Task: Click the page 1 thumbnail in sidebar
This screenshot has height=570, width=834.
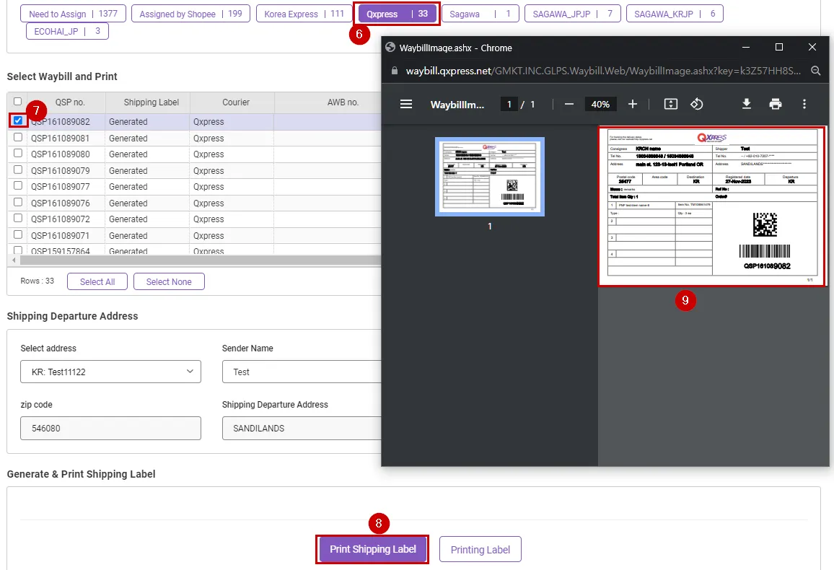Action: (x=489, y=176)
